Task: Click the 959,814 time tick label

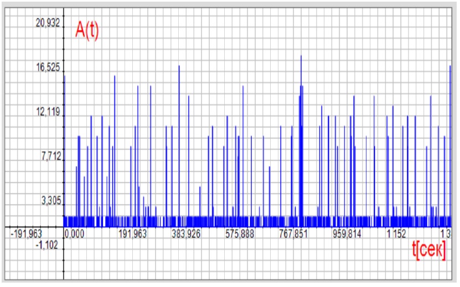Action: click(347, 234)
